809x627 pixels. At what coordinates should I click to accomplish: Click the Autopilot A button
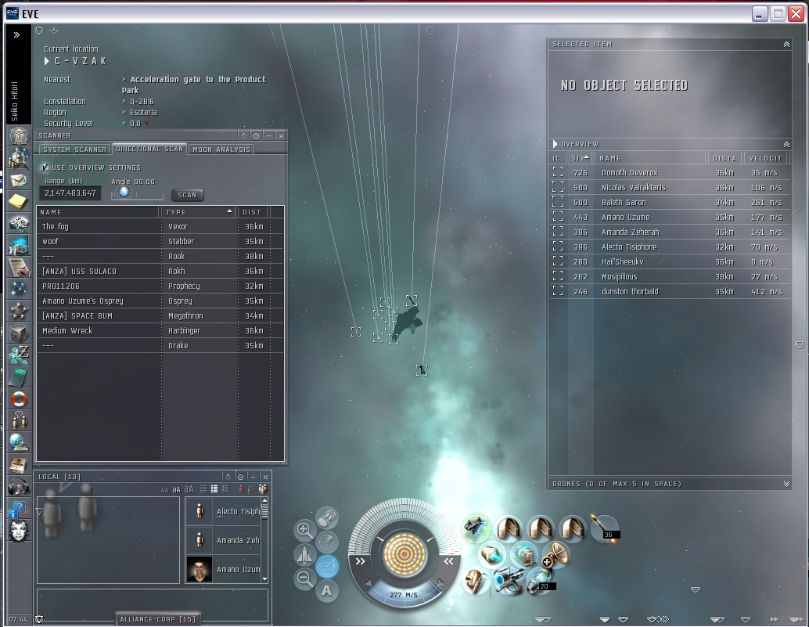[x=327, y=590]
